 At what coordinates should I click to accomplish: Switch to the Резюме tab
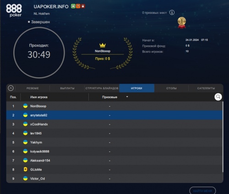click(x=33, y=88)
